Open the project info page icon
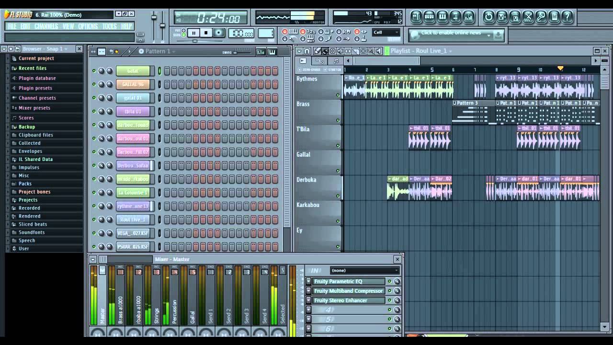 pyautogui.click(x=554, y=18)
